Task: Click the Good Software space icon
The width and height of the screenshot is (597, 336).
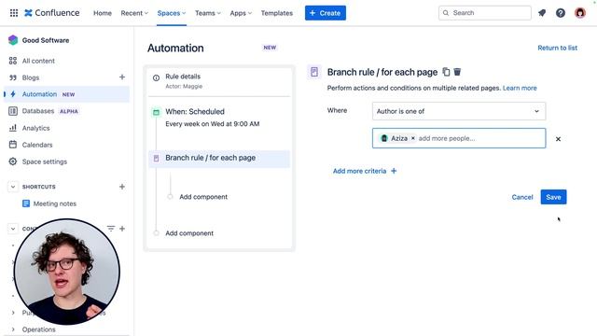Action: point(13,40)
